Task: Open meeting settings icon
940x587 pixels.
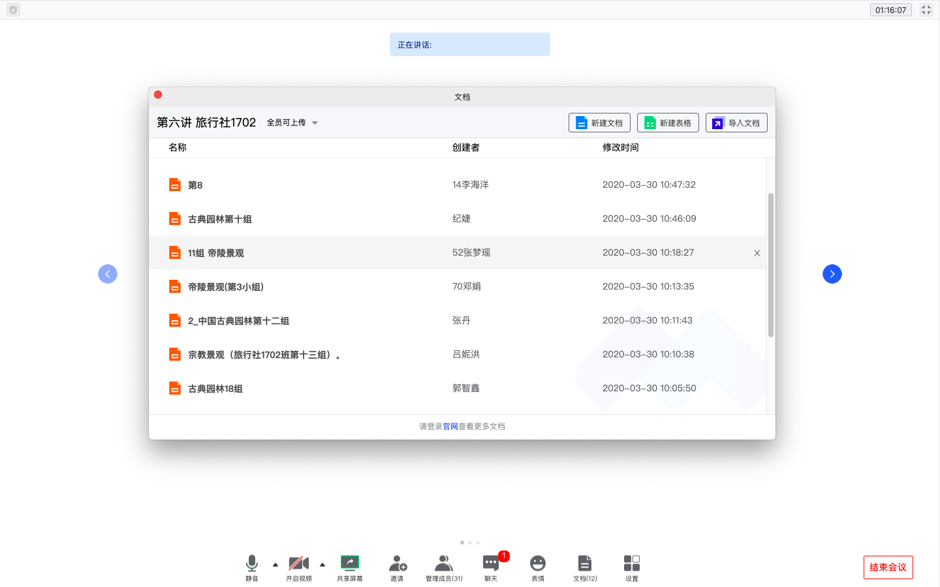Action: (x=632, y=566)
